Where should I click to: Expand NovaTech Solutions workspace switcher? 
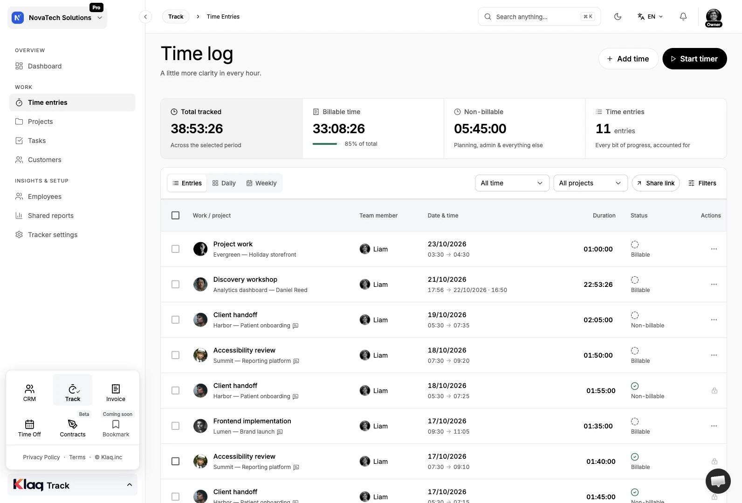(x=57, y=18)
